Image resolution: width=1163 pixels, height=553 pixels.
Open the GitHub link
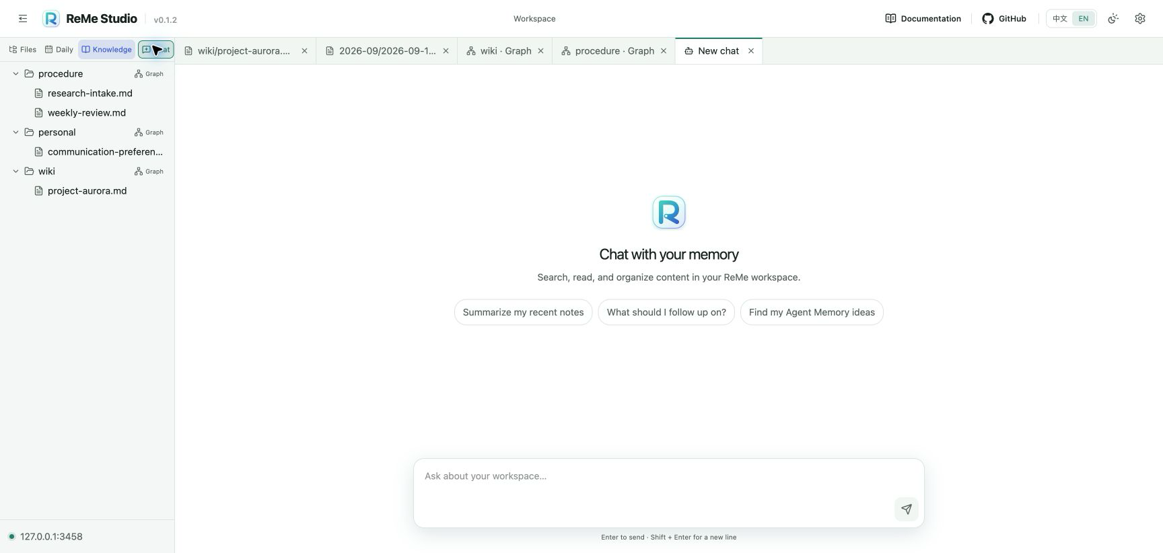coord(1004,19)
